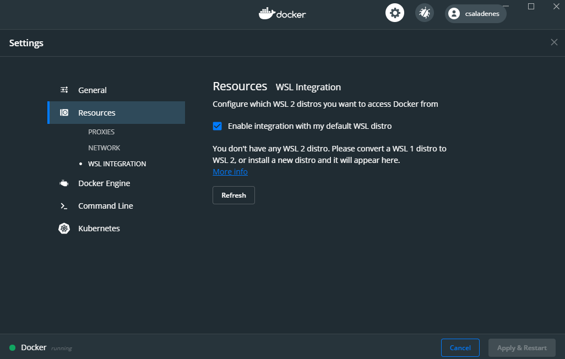Click the user avatar icon
The width and height of the screenshot is (565, 359).
coord(454,14)
